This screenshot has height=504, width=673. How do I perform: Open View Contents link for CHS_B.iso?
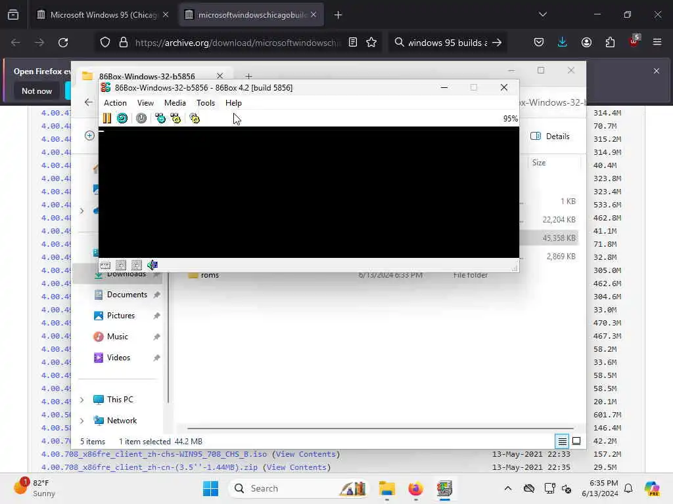306,454
